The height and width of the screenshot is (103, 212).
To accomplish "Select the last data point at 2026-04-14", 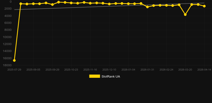I will (204, 6).
